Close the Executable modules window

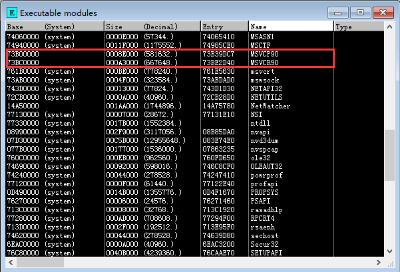coord(383,13)
